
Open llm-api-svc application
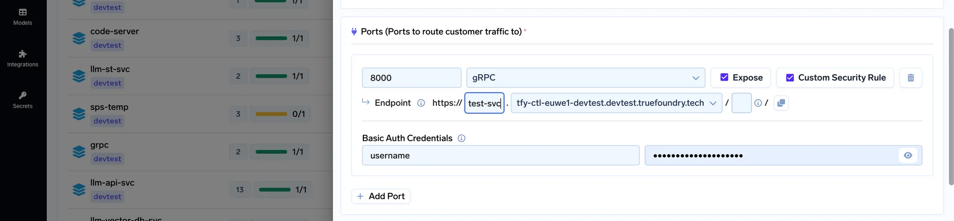click(x=113, y=183)
